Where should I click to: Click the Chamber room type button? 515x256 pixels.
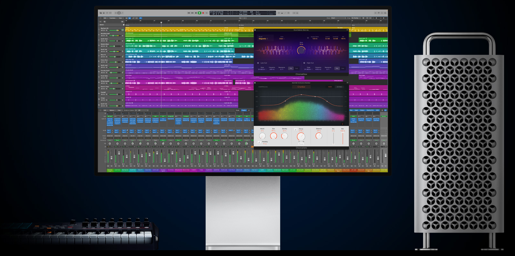(x=301, y=87)
